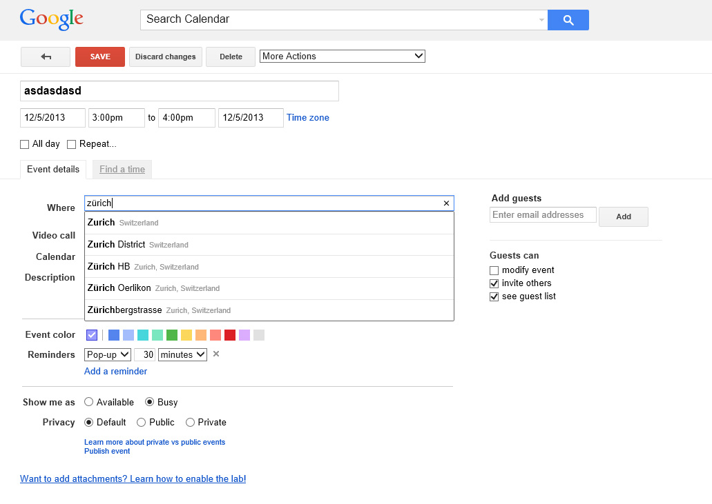Viewport: 712px width, 504px height.
Task: Choose Zürichbergstrasse suggestion
Action: click(x=269, y=310)
